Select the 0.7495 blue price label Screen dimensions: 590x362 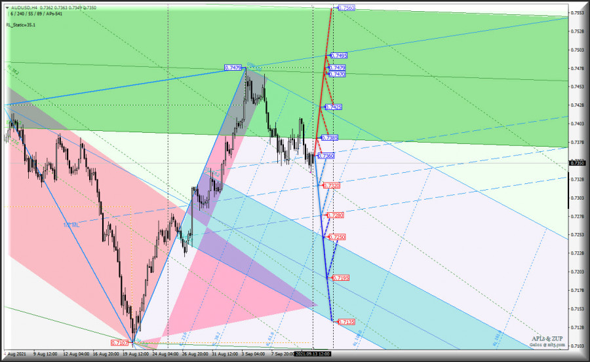pyautogui.click(x=339, y=56)
